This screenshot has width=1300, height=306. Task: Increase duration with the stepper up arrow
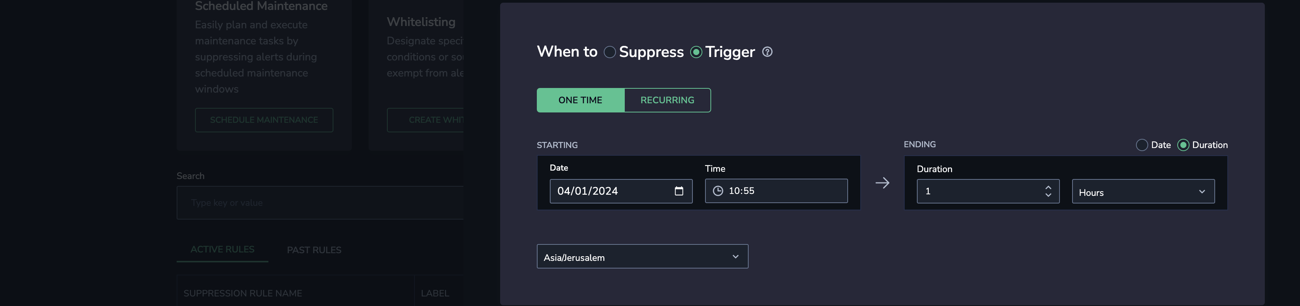coord(1048,187)
